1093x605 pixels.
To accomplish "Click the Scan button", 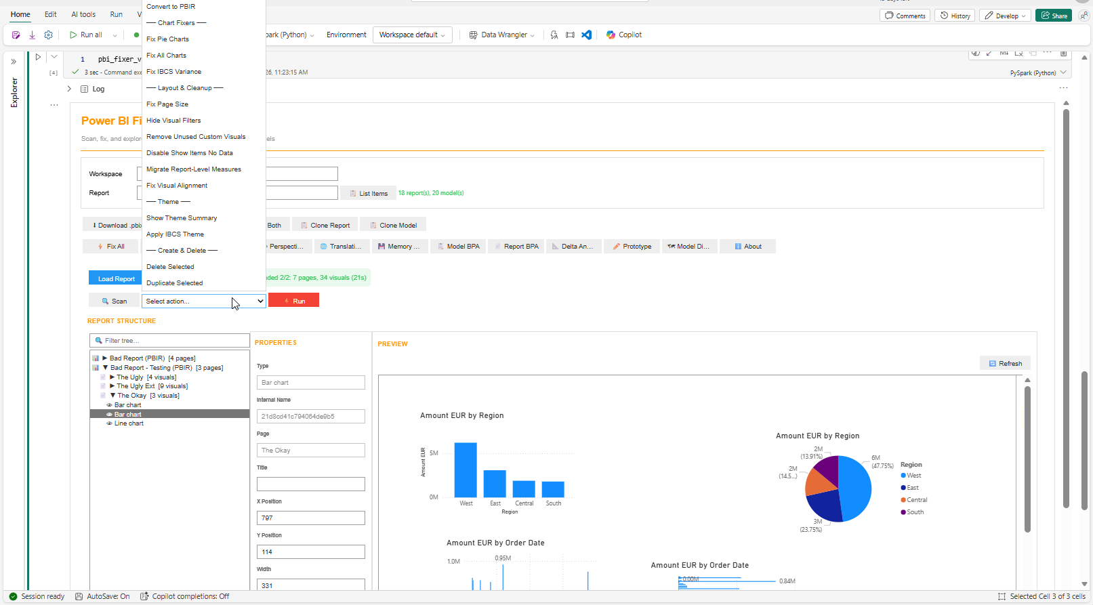I will 114,301.
